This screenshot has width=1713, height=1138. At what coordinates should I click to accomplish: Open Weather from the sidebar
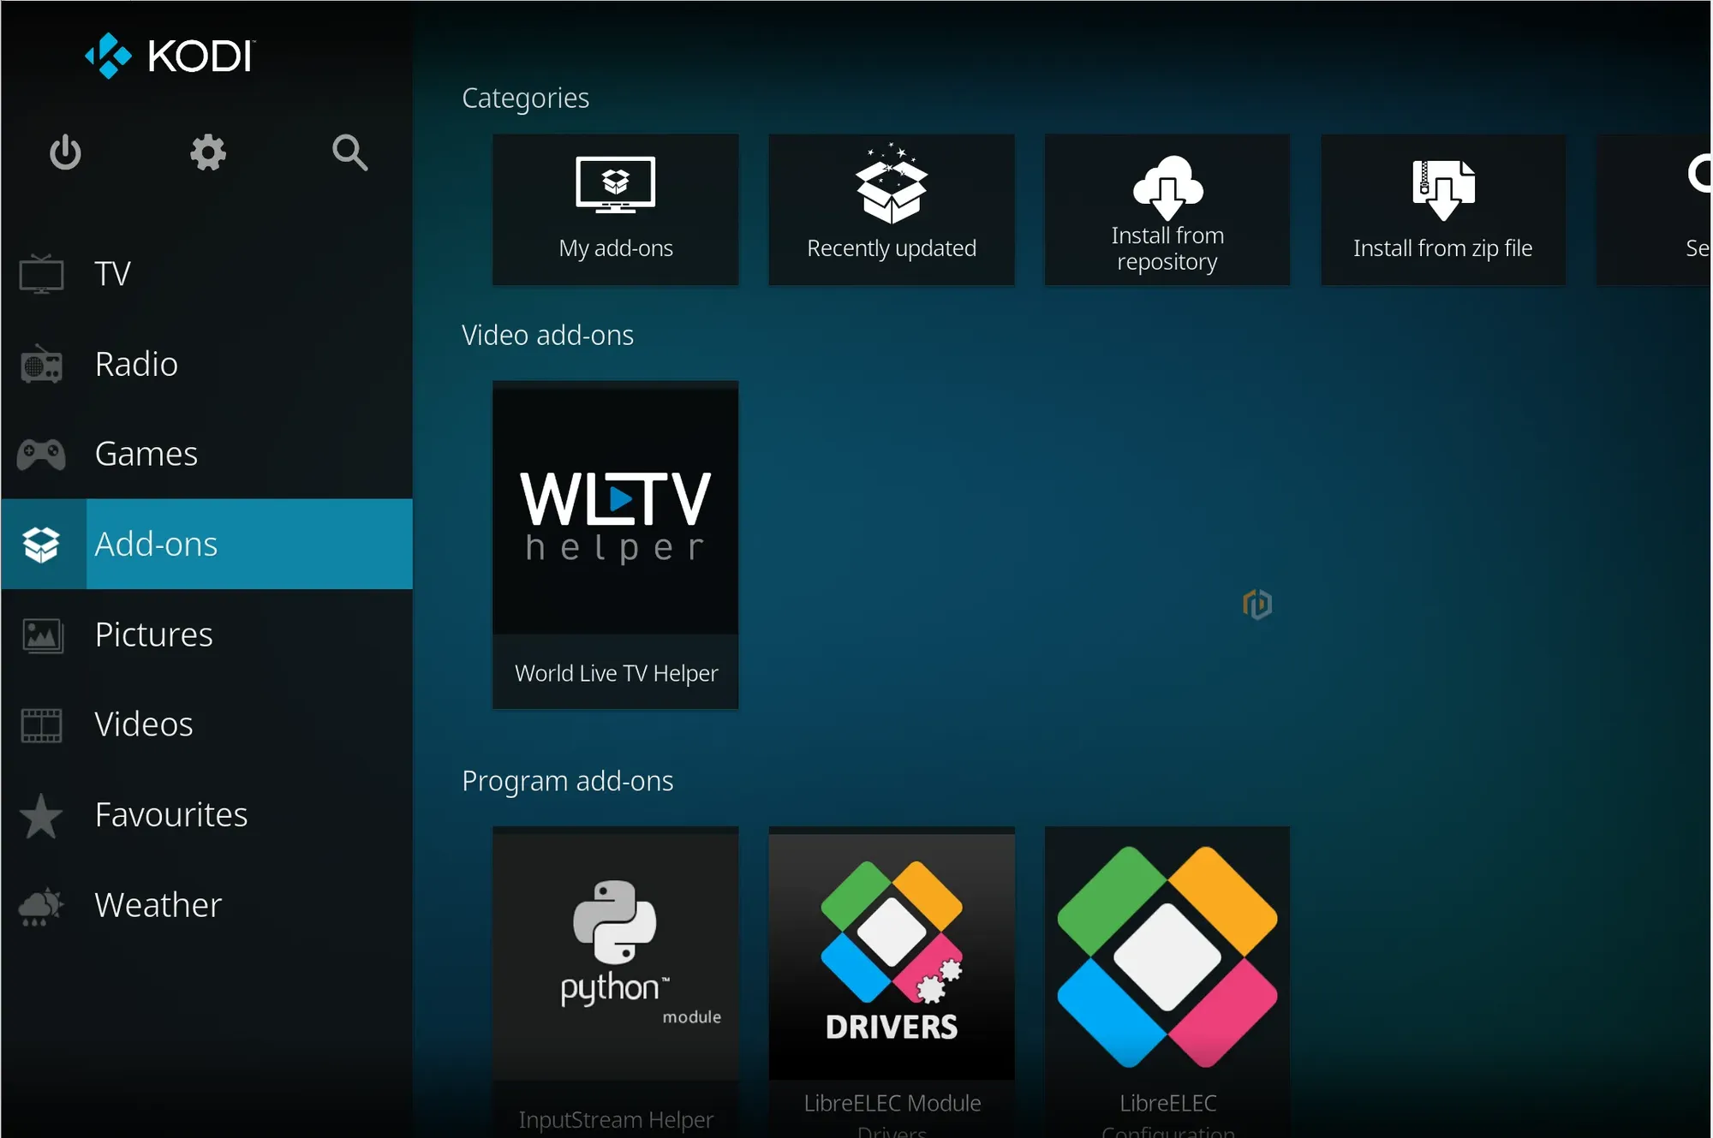point(206,907)
